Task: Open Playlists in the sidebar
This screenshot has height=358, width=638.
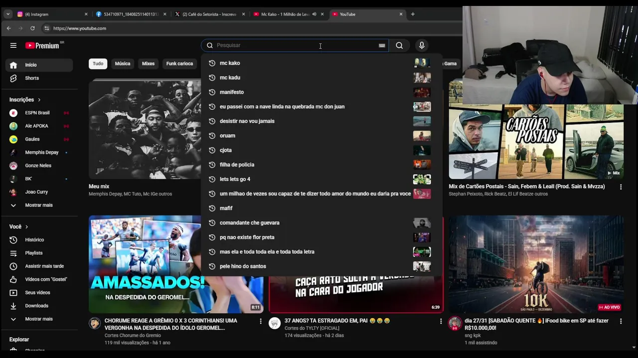Action: pos(39,253)
